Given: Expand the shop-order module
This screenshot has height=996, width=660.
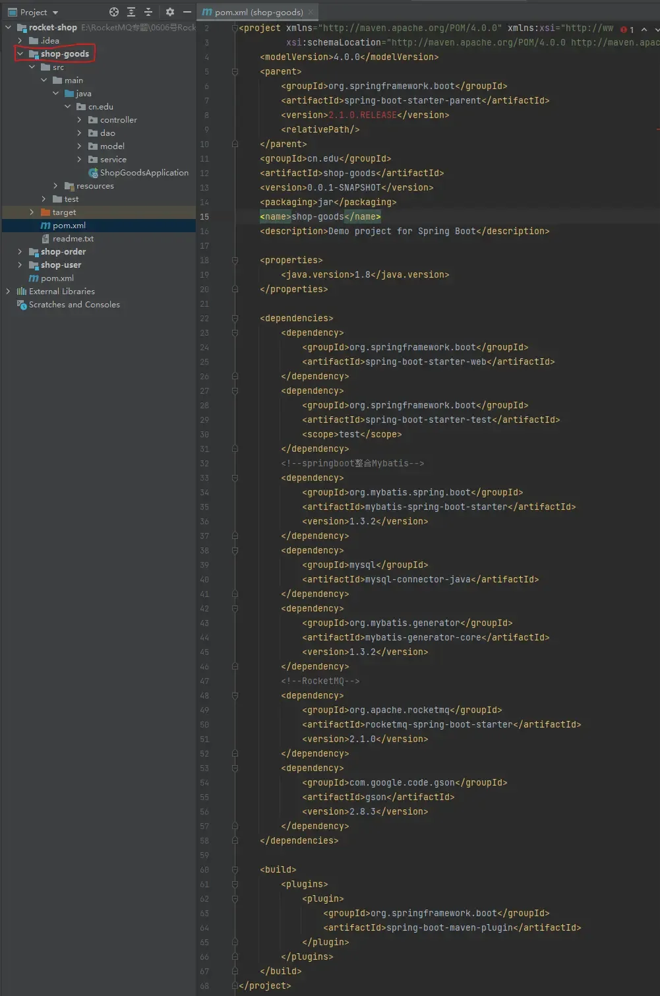Looking at the screenshot, I should pos(20,252).
